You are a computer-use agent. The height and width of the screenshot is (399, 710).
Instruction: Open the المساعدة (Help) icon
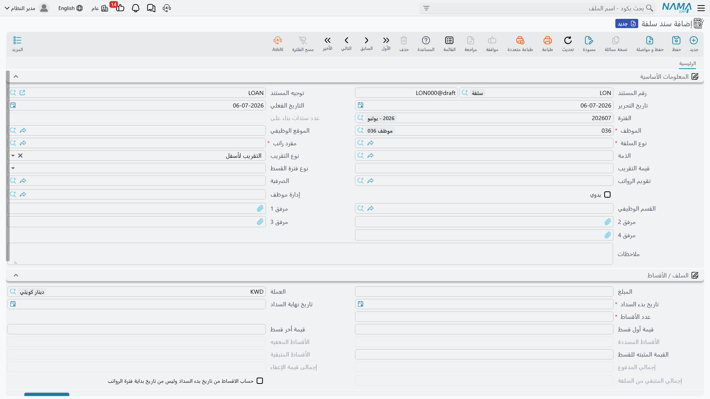pos(426,40)
